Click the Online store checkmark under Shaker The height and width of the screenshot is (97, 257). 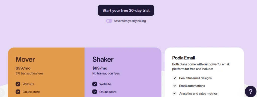pos(95,92)
